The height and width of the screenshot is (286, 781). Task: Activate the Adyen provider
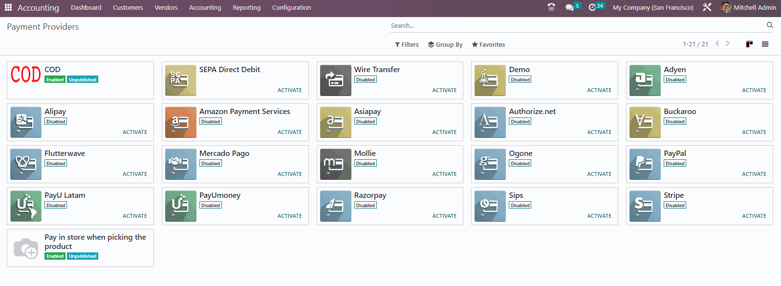(x=754, y=90)
